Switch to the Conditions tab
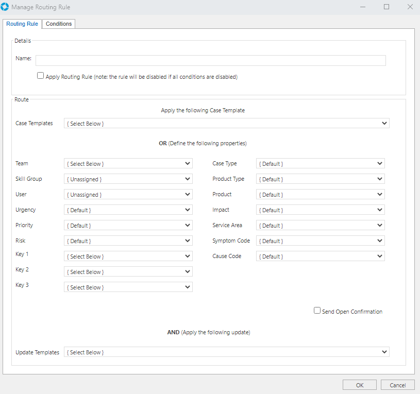This screenshot has height=394, width=420. click(59, 24)
